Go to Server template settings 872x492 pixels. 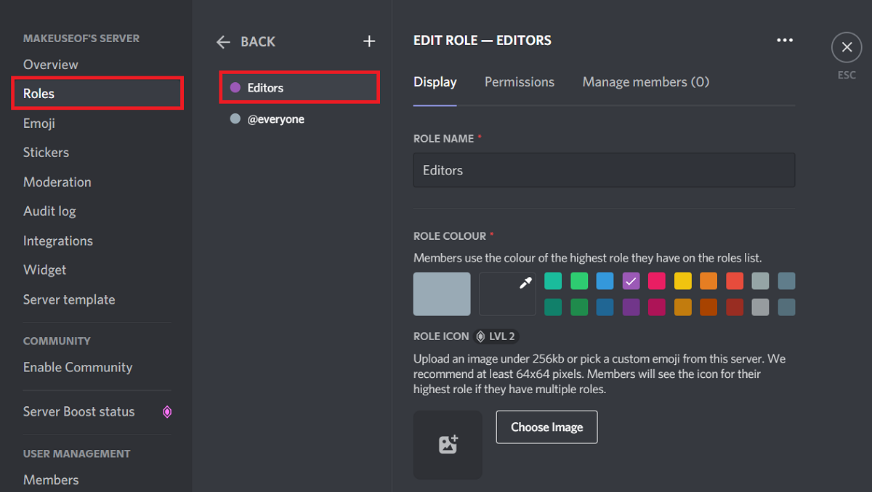pos(69,299)
